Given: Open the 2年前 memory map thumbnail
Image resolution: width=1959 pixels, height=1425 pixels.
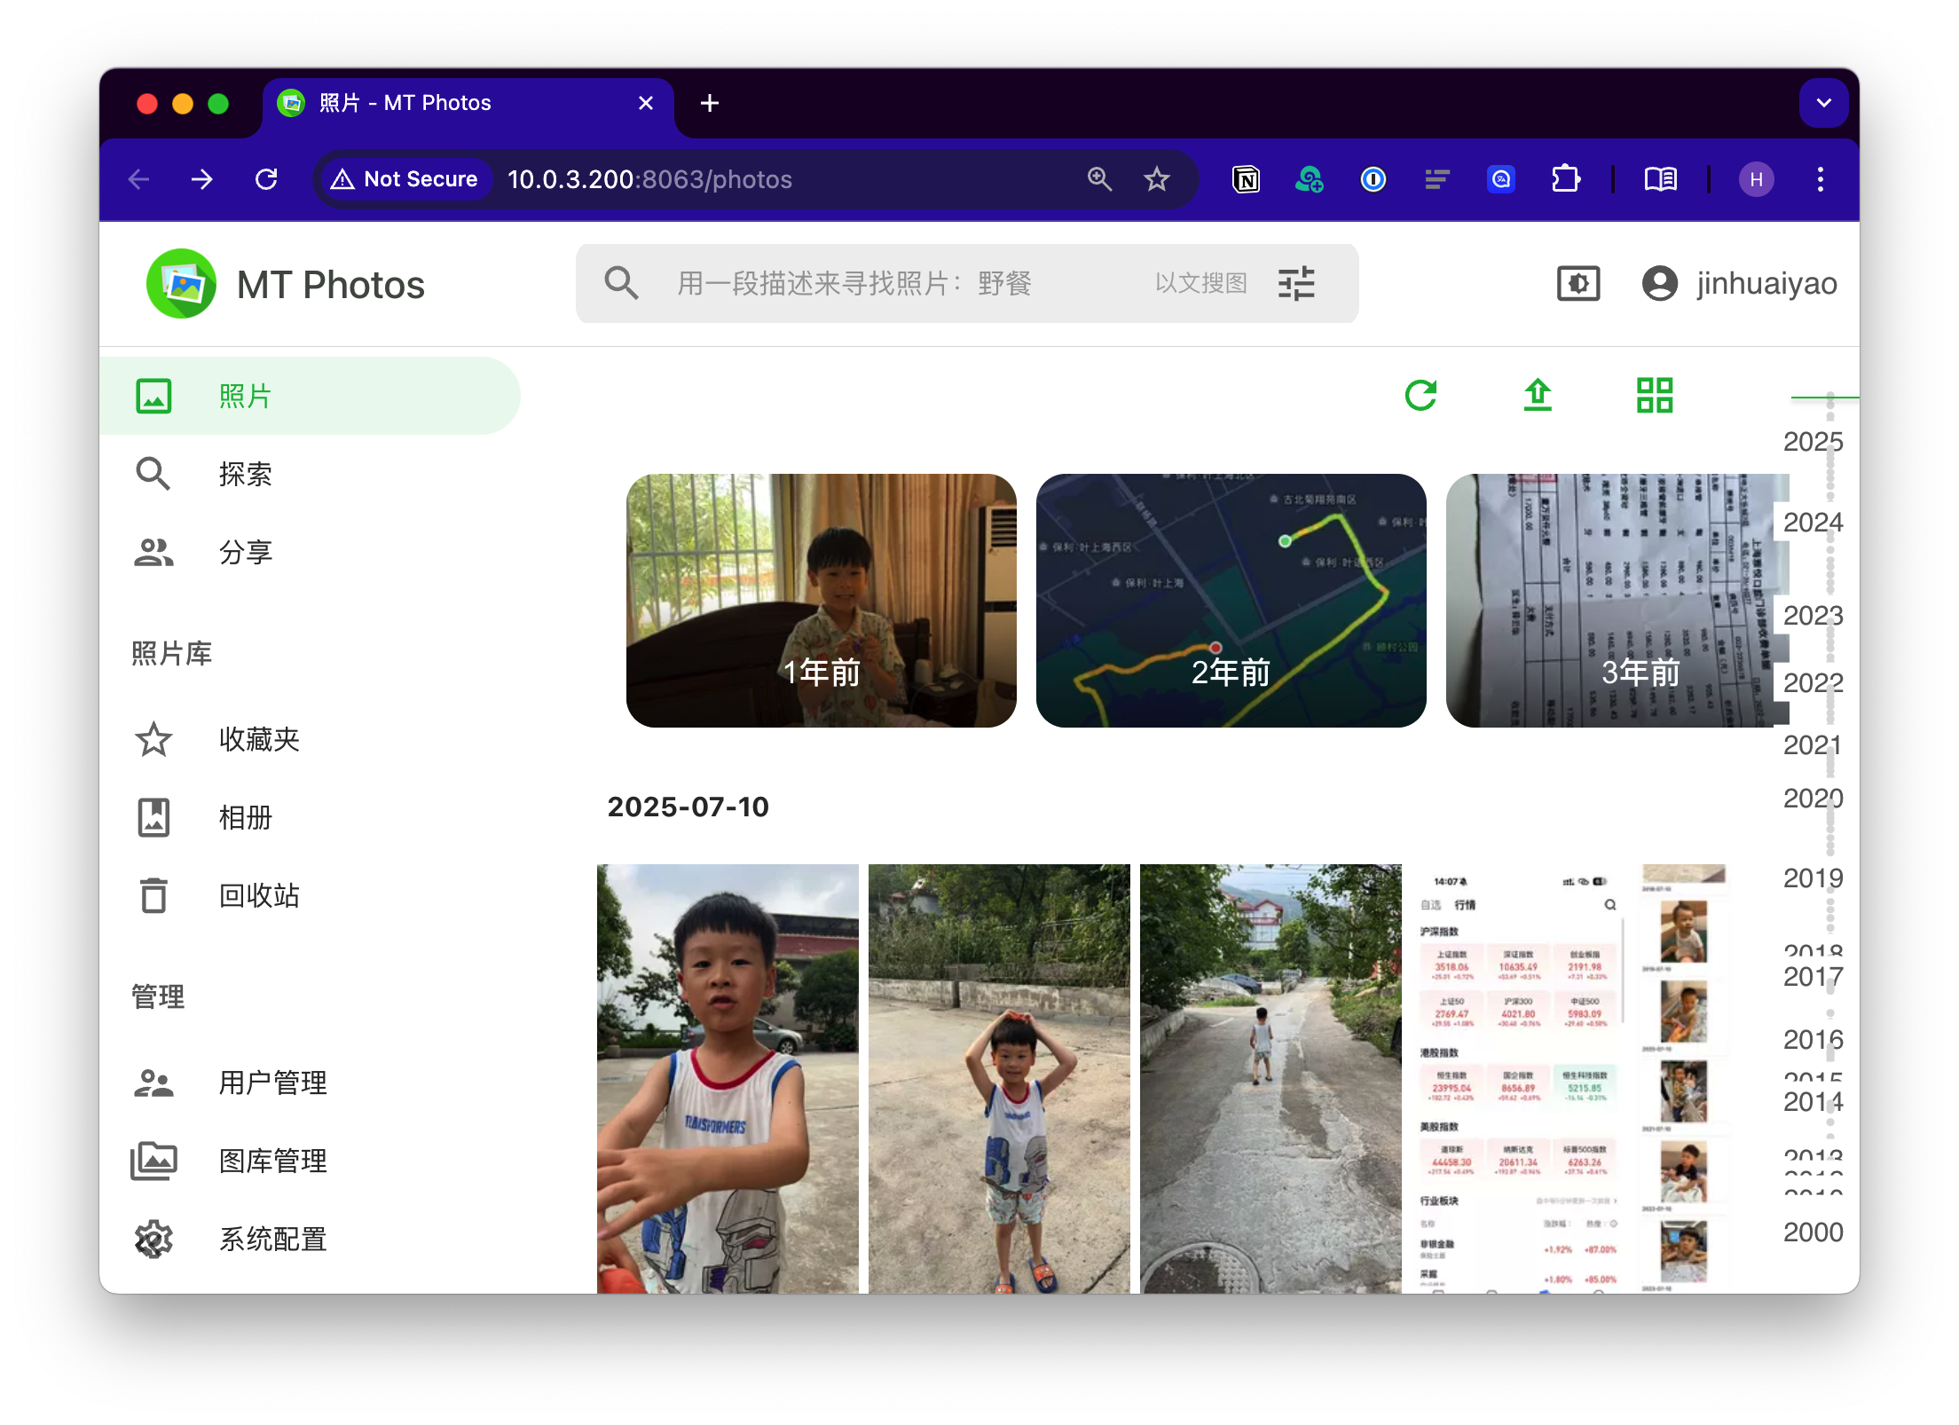Looking at the screenshot, I should click(x=1231, y=601).
